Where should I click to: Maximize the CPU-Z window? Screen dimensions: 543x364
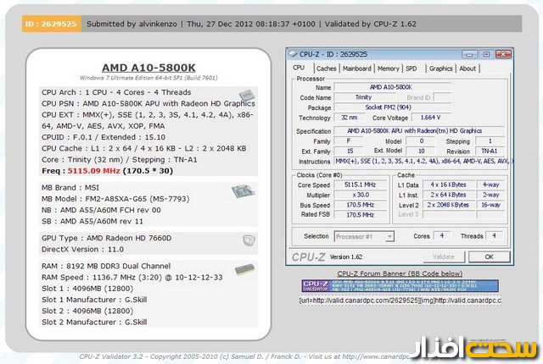click(x=486, y=54)
